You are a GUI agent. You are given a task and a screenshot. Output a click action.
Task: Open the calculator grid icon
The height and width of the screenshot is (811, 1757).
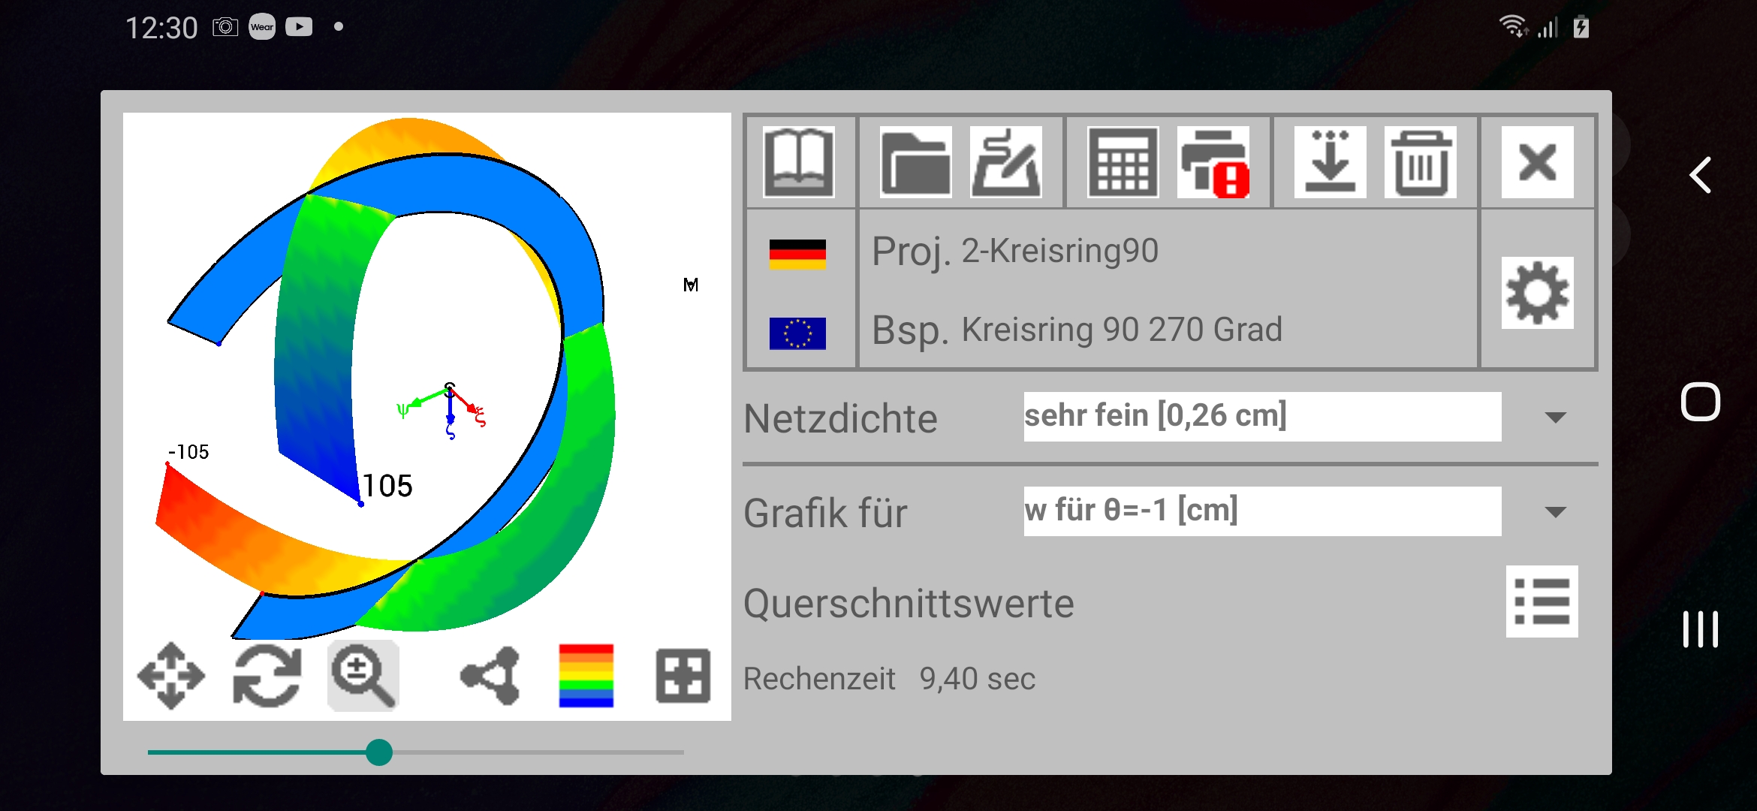[1123, 162]
